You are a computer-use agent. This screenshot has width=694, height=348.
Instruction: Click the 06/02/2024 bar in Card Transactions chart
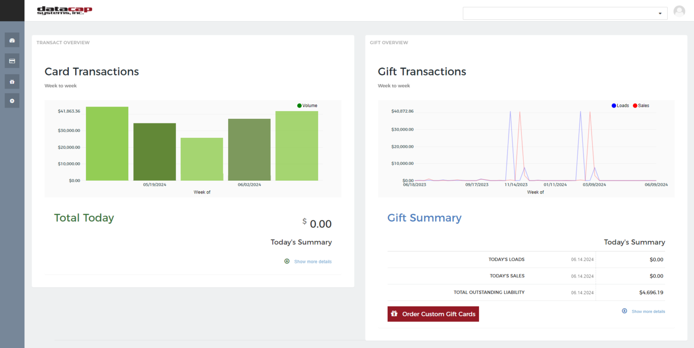click(249, 149)
